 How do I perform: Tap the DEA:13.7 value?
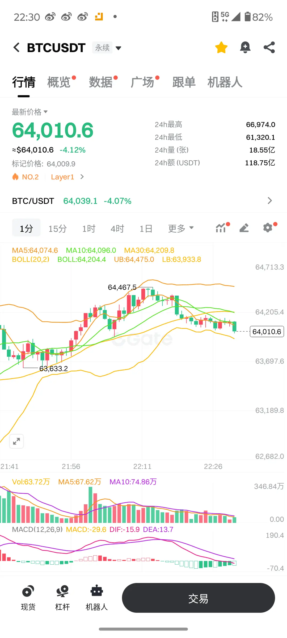(x=158, y=530)
